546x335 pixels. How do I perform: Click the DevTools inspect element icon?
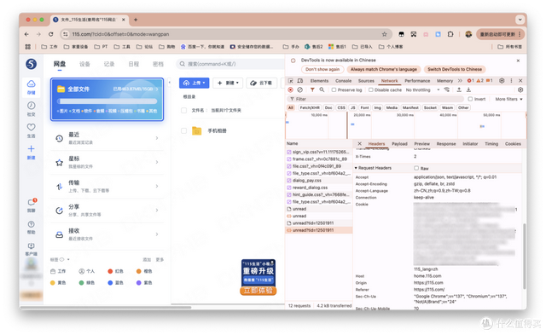point(290,81)
